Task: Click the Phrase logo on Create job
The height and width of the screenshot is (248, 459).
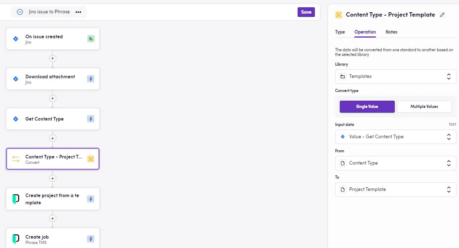Action: click(x=16, y=239)
